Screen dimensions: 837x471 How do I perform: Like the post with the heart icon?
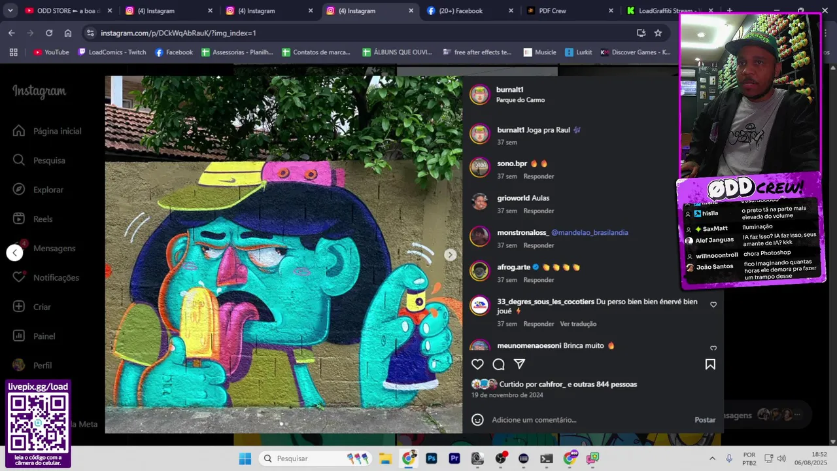pyautogui.click(x=477, y=364)
